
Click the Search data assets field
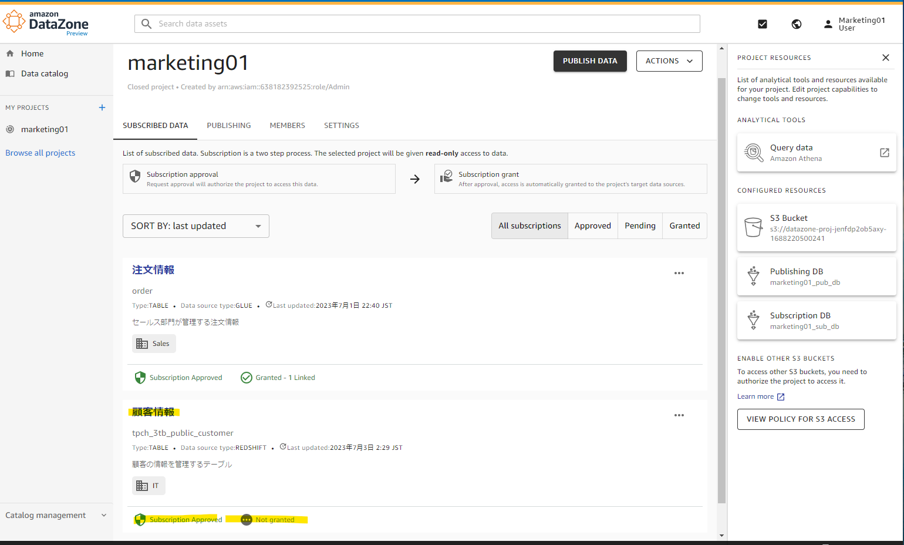coord(417,23)
